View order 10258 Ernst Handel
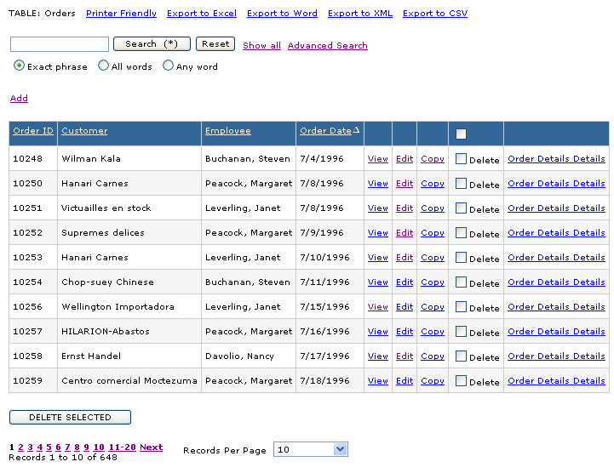The width and height of the screenshot is (614, 473). point(378,356)
